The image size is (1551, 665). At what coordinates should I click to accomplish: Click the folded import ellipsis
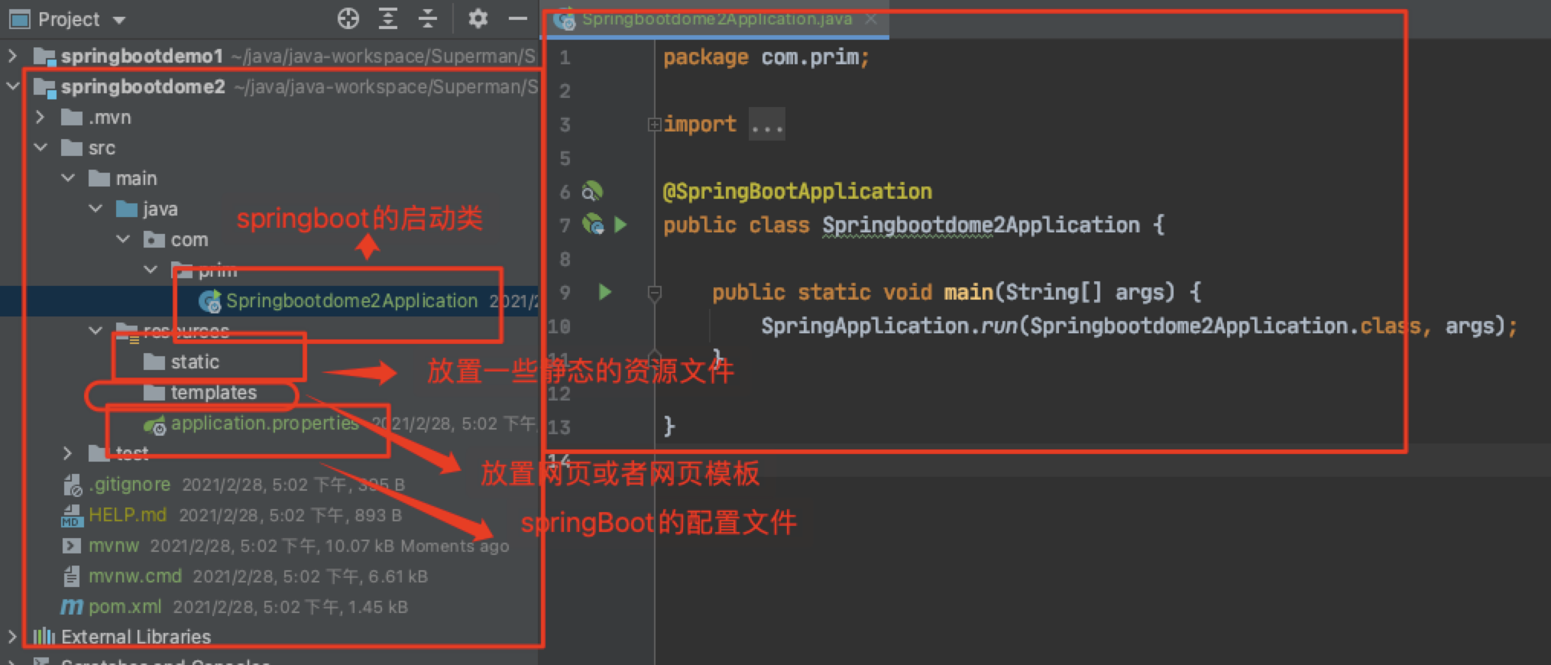click(766, 125)
